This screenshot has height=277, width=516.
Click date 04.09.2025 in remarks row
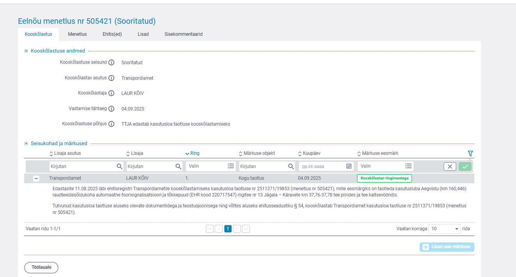309,179
